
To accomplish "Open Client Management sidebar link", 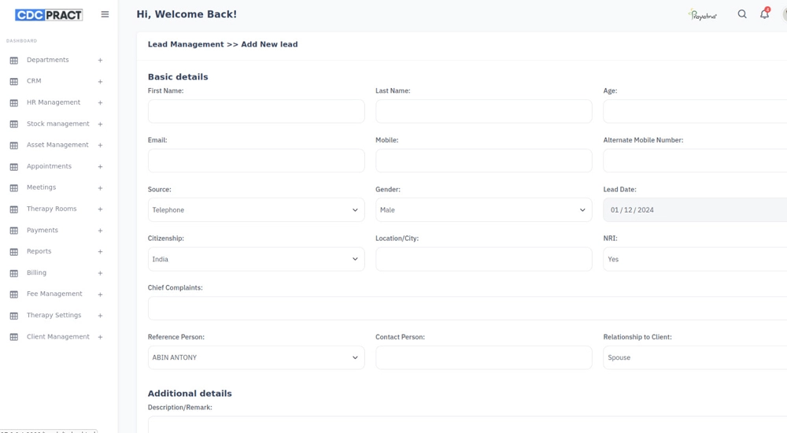I will tap(57, 336).
